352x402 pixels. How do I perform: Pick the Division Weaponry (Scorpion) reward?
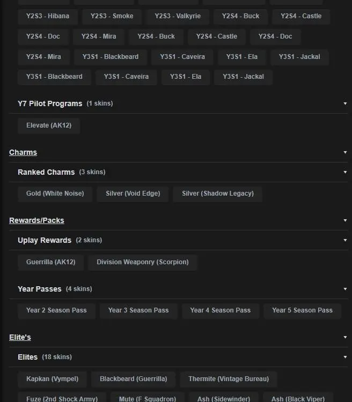[x=142, y=262]
